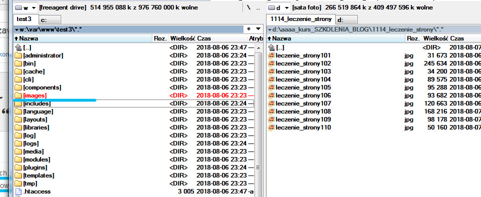Select file name 'leczenie_strony108'

pyautogui.click(x=304, y=111)
